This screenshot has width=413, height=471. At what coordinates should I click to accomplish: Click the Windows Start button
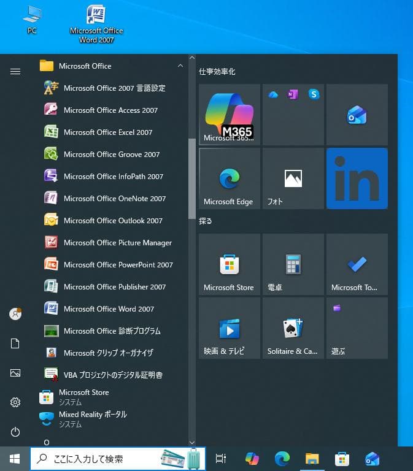click(x=15, y=459)
